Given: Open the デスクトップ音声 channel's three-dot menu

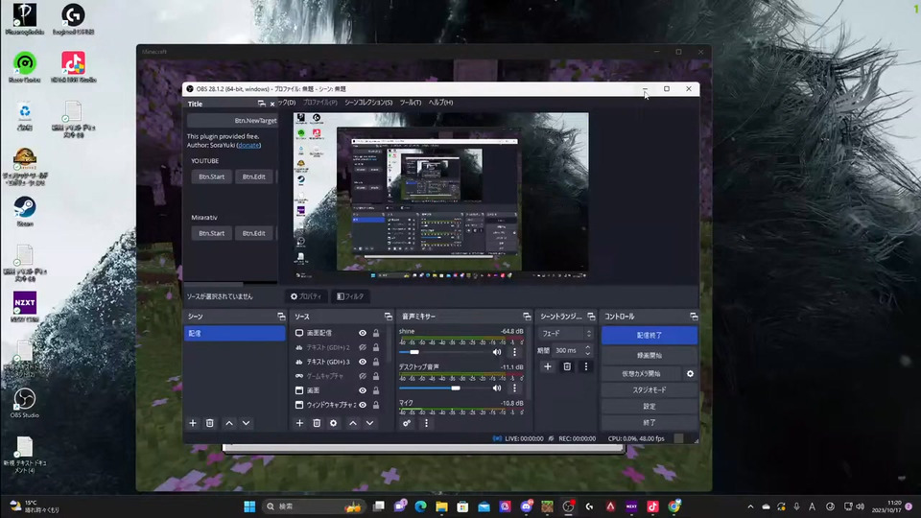Looking at the screenshot, I should coord(514,388).
